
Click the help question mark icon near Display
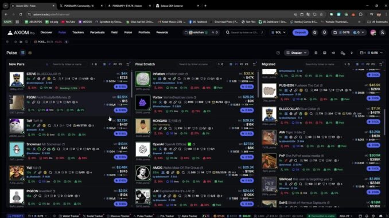278,53
